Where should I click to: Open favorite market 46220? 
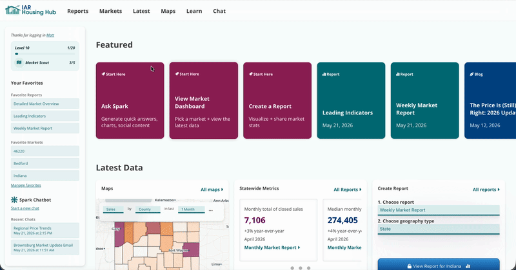(45, 151)
